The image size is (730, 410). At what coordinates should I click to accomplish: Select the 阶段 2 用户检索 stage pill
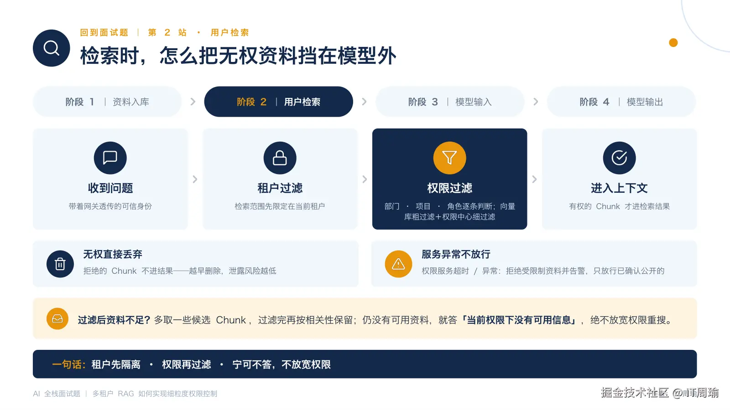point(279,102)
